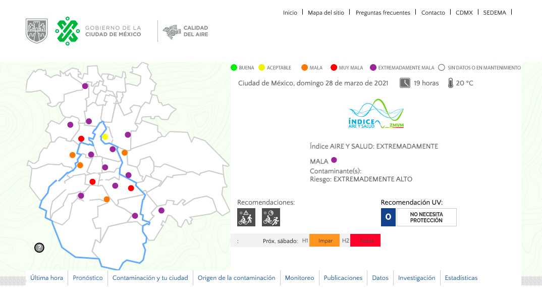
Task: Click the red Todos H2 button
Action: [365, 241]
